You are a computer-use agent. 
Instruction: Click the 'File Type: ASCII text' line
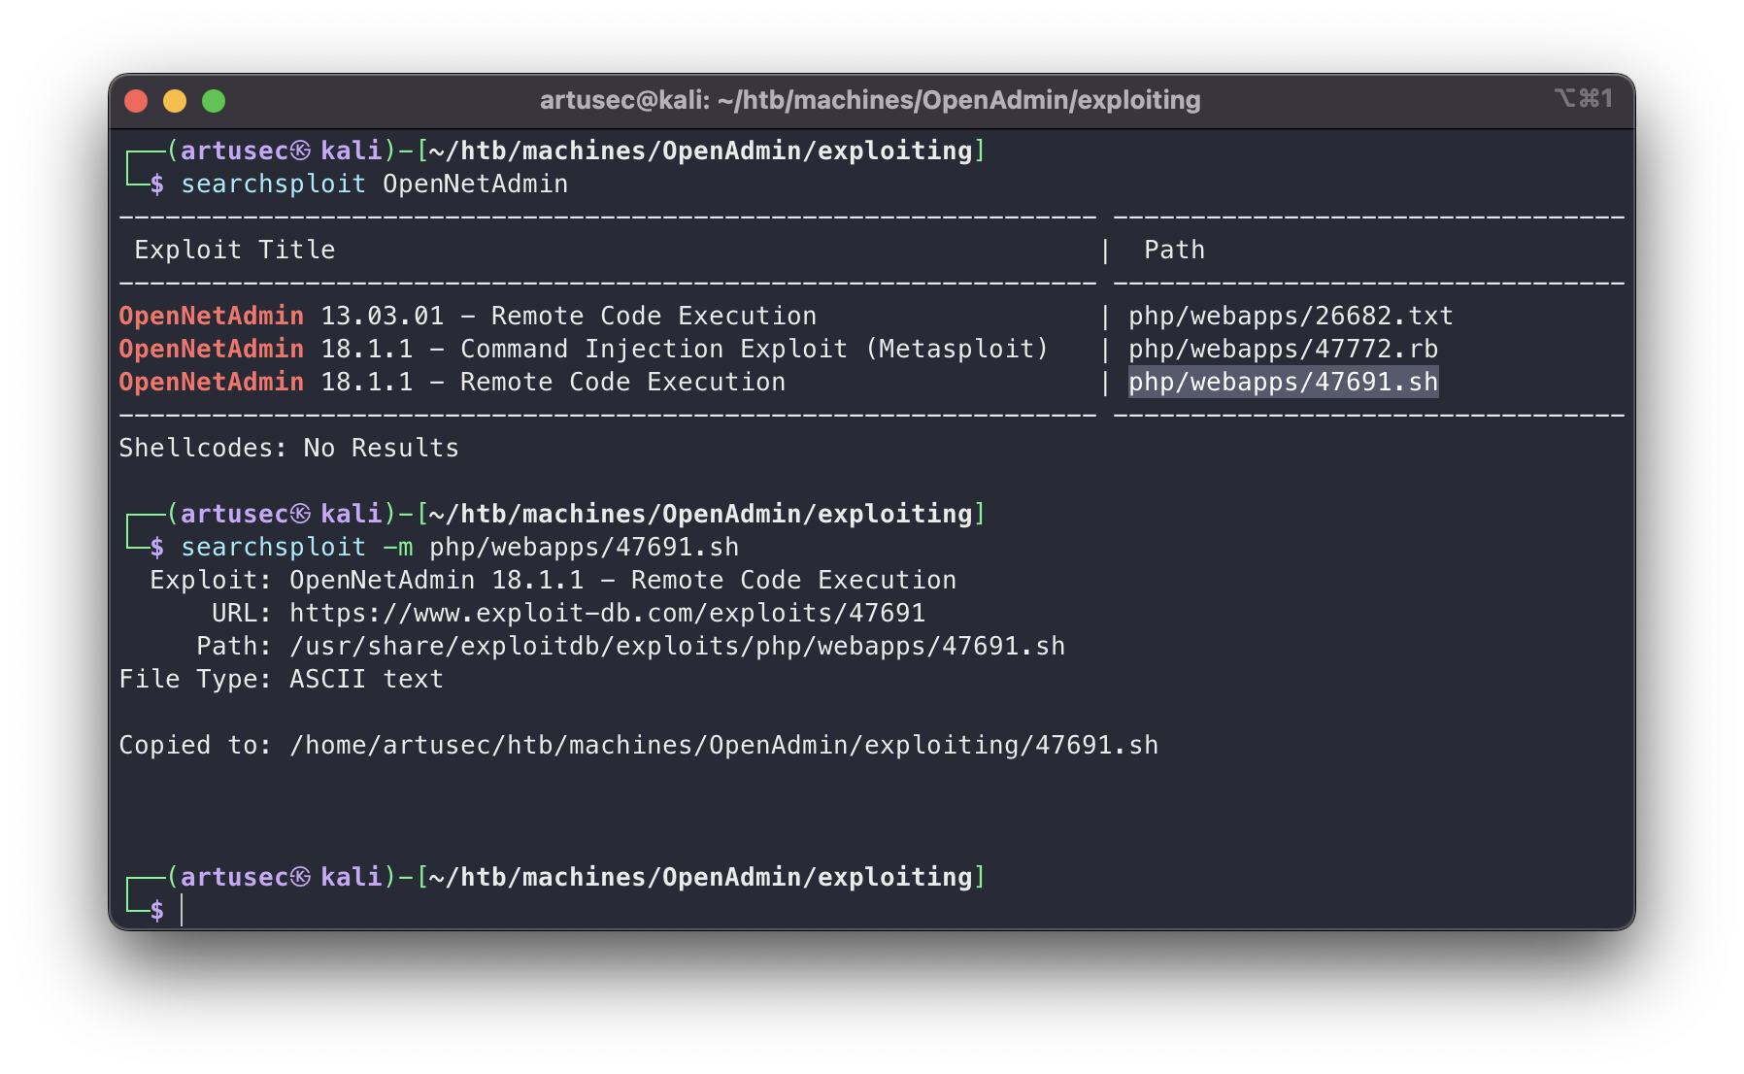281,679
